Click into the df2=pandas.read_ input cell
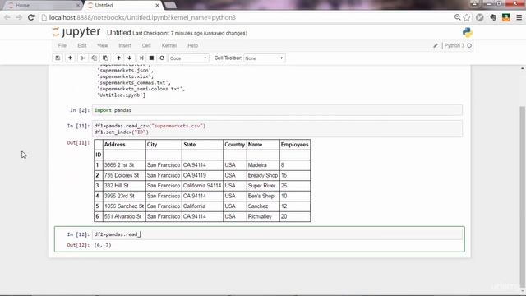The image size is (526, 296). click(x=277, y=234)
